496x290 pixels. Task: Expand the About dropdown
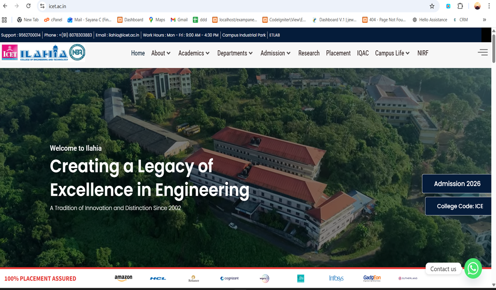tap(160, 53)
